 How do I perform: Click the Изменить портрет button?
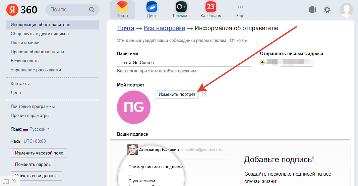pos(177,95)
